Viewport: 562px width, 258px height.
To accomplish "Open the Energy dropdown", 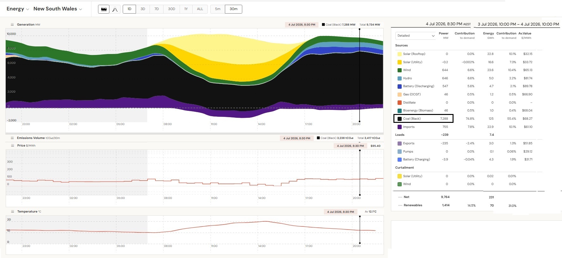I will click(18, 9).
